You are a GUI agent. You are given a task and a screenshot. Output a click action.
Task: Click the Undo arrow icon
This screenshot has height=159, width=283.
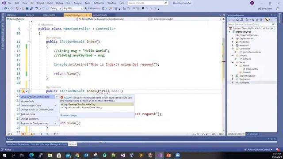point(37,8)
